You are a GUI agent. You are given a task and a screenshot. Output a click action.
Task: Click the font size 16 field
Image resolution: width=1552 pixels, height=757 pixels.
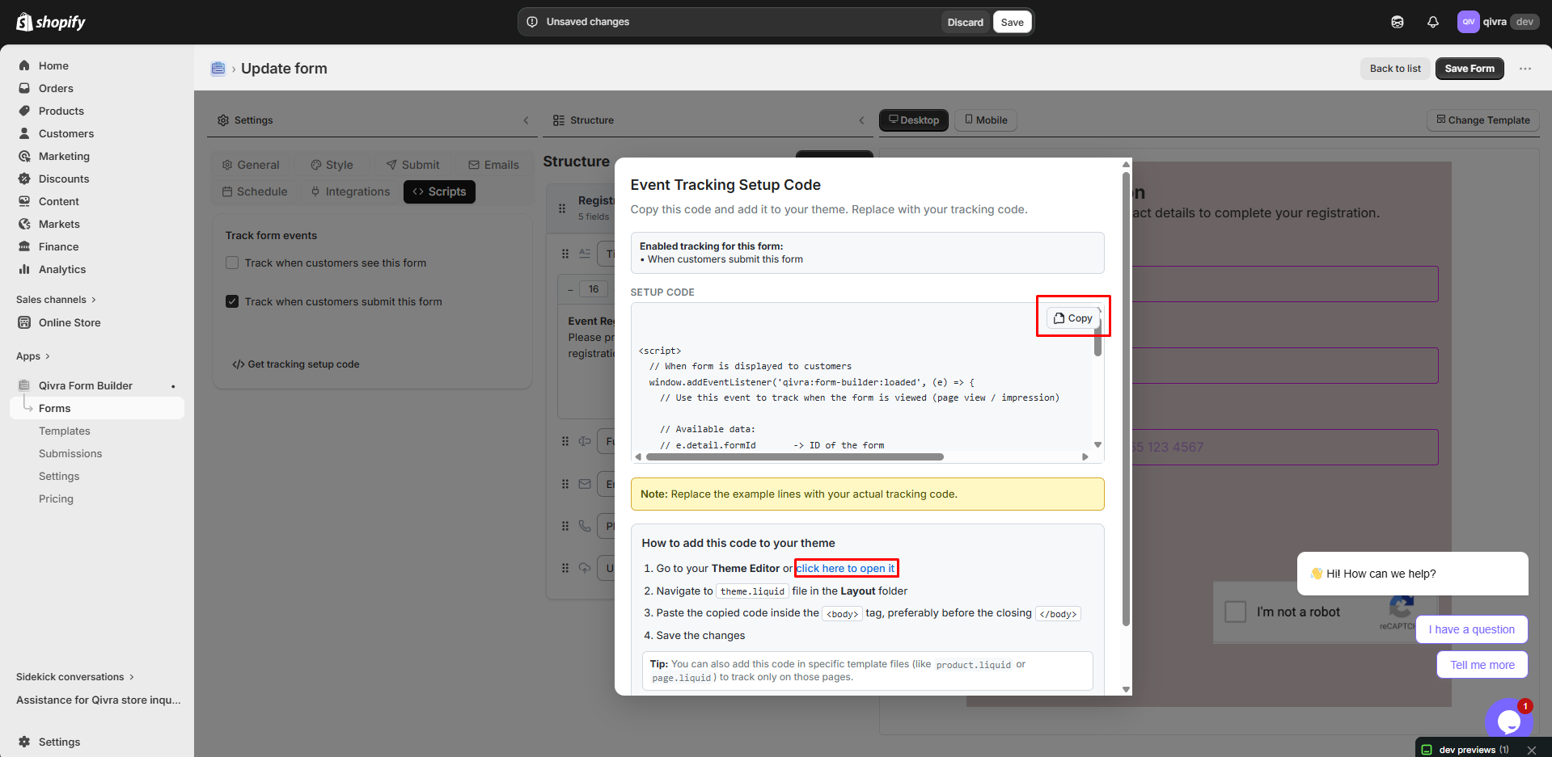(x=594, y=289)
